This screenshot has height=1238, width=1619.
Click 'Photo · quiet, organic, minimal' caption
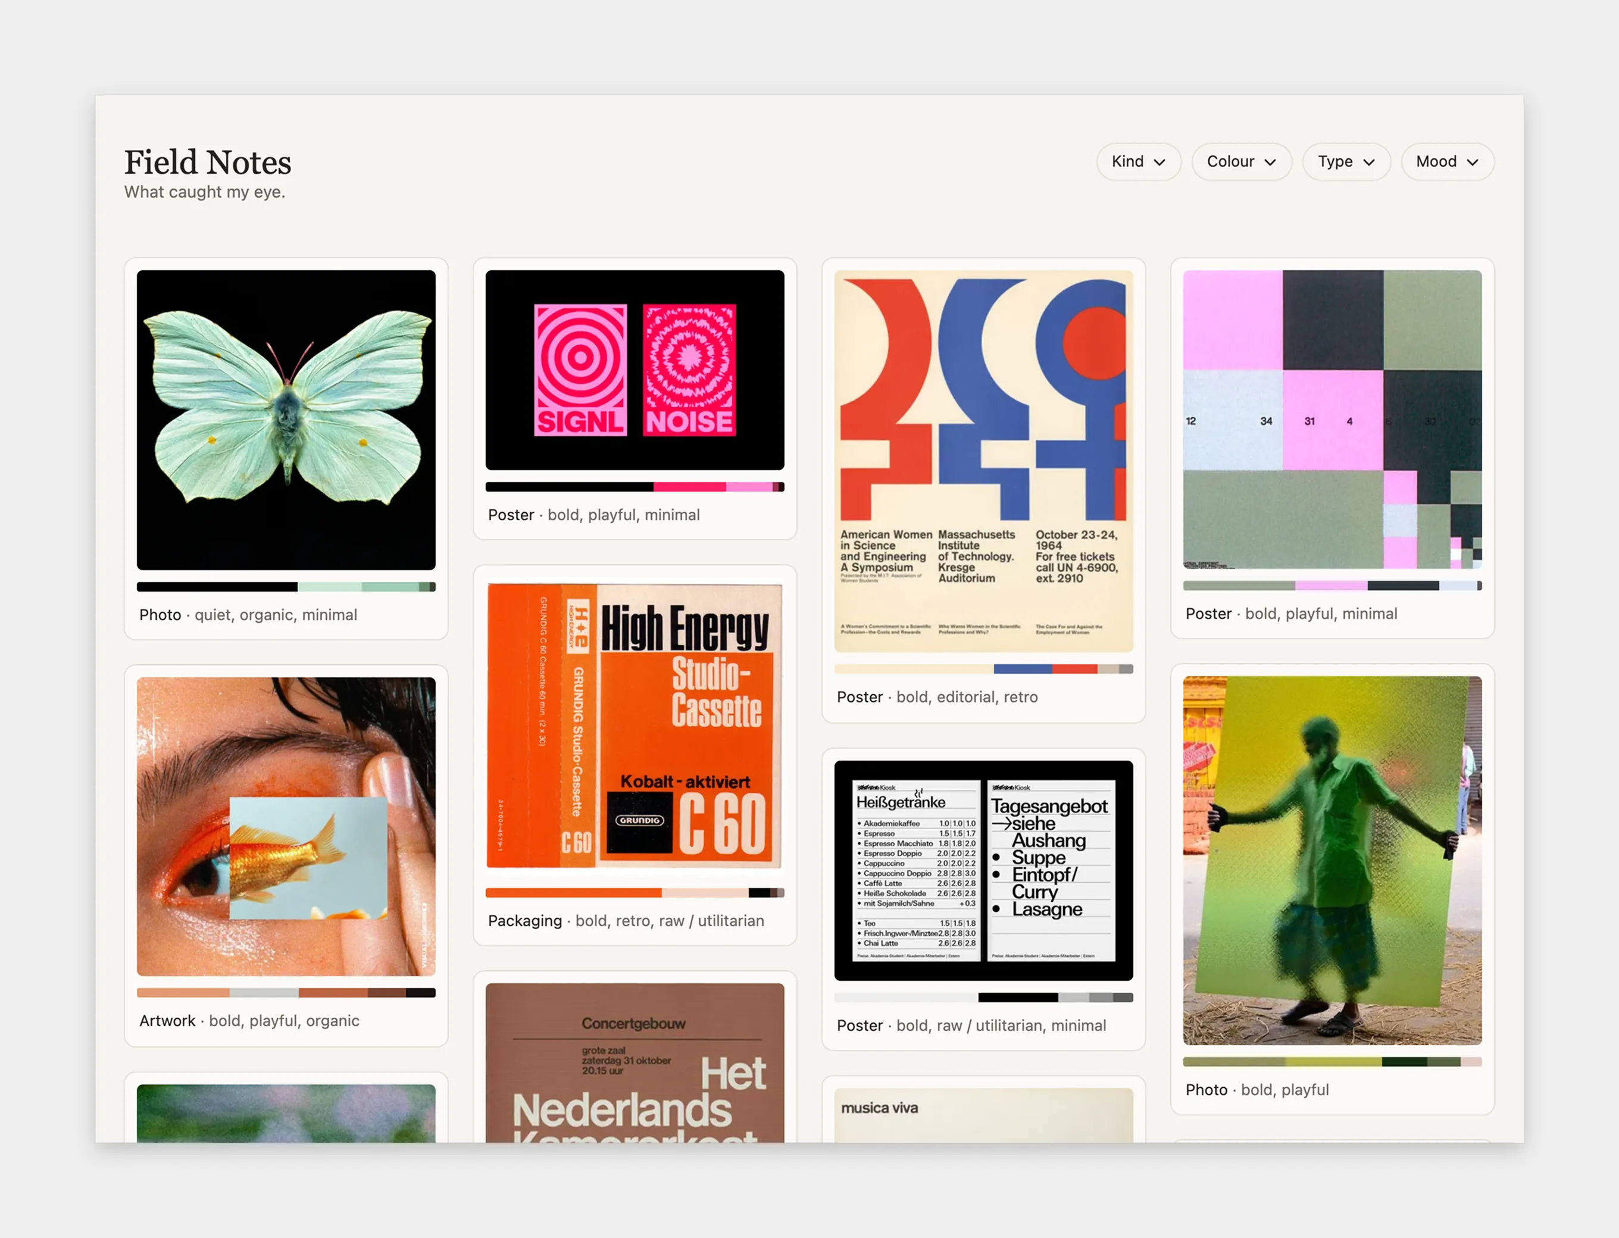(248, 615)
